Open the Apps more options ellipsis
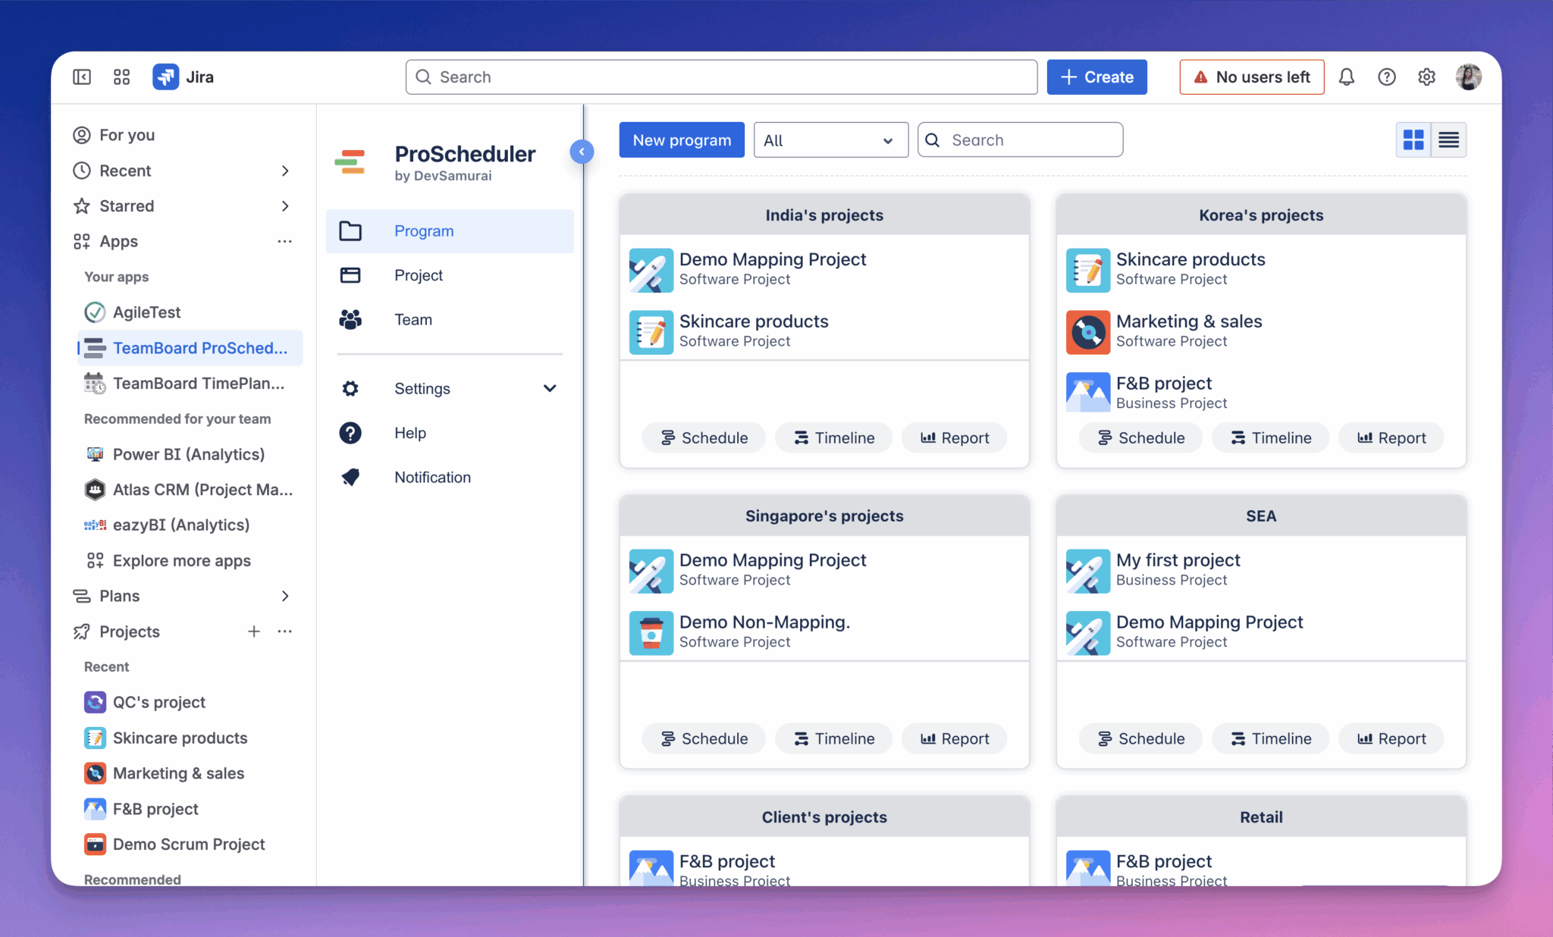 284,241
